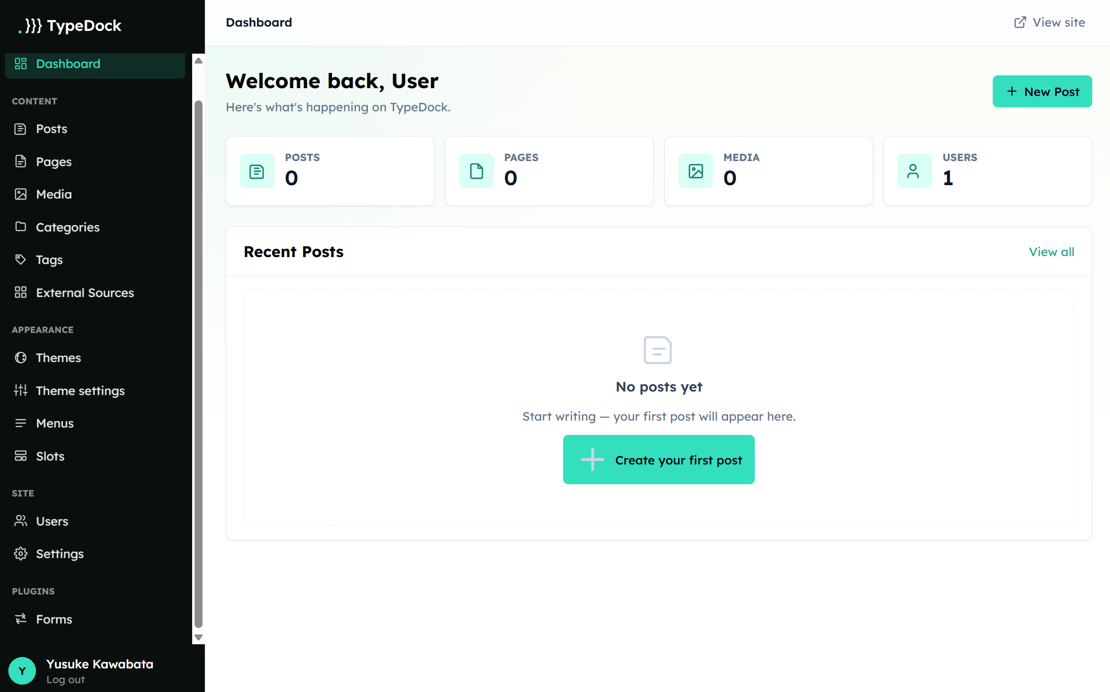Open Theme settings menu item
This screenshot has width=1110, height=692.
pos(95,391)
